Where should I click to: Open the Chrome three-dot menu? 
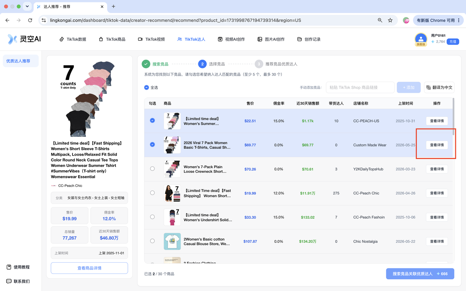coord(458,20)
